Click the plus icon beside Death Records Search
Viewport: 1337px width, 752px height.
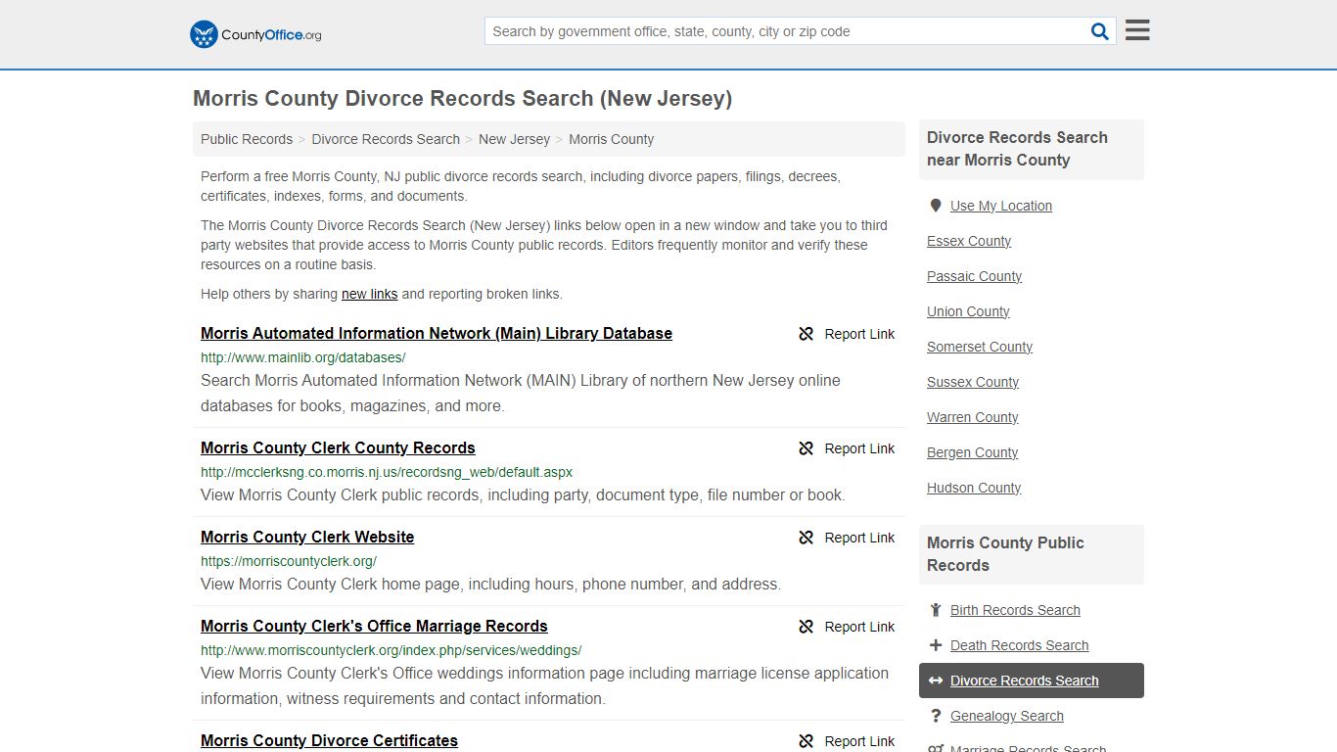coord(936,645)
